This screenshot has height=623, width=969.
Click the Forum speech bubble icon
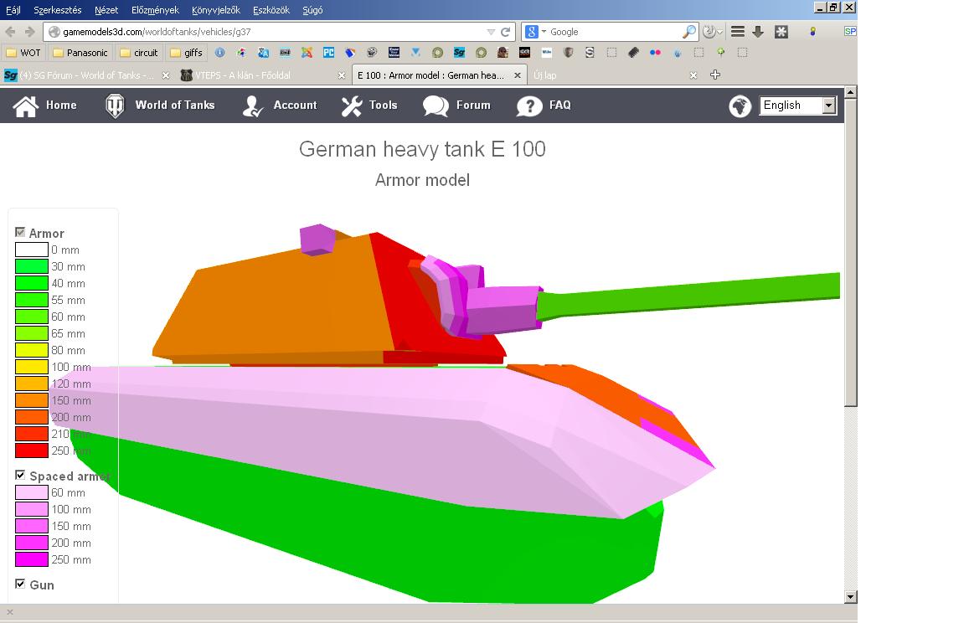436,106
